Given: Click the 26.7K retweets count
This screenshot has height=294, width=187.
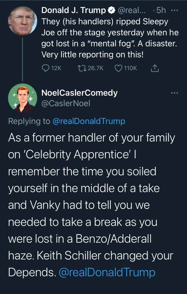Looking at the screenshot, I should 96,68.
